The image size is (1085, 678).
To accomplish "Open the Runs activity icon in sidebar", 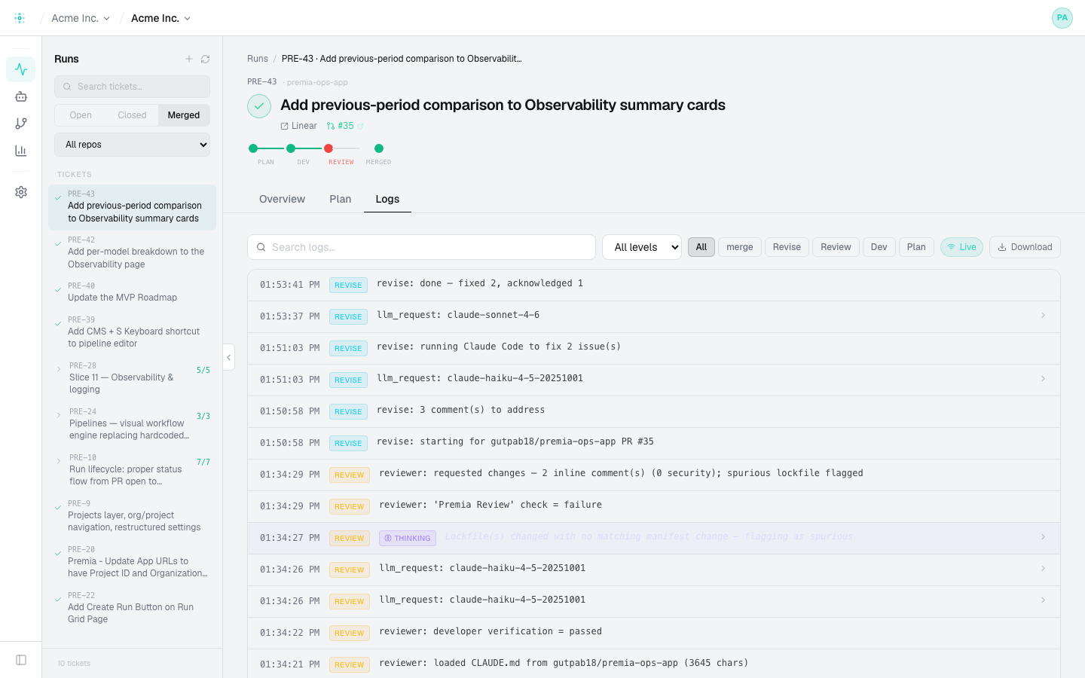I will (21, 69).
